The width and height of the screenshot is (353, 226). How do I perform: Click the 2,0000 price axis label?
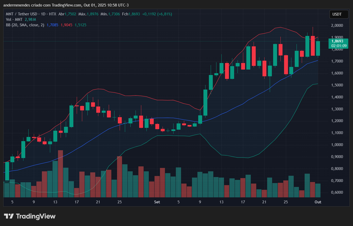coord(336,26)
